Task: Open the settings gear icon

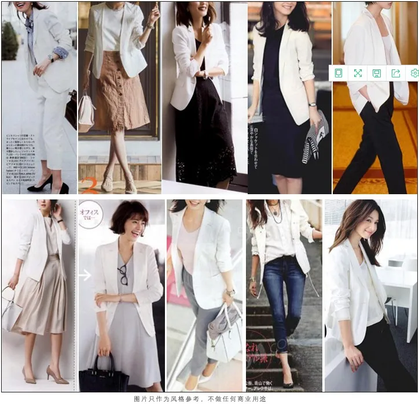Action: point(415,73)
